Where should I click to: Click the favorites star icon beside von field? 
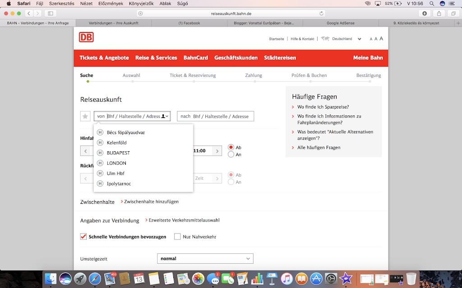click(x=85, y=116)
